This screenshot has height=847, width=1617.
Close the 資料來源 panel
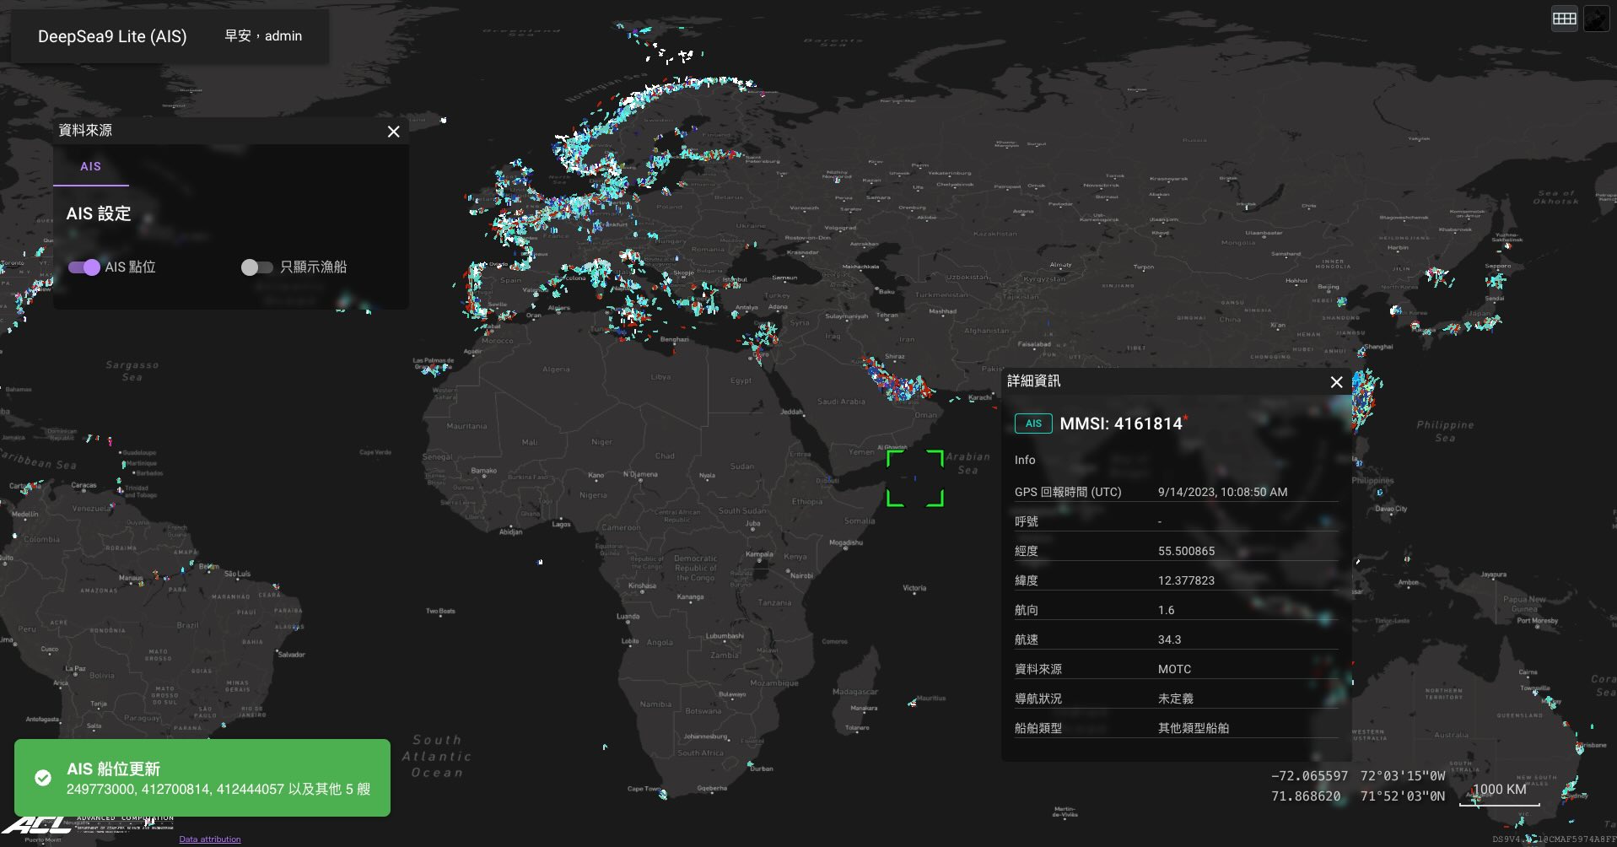pyautogui.click(x=393, y=132)
